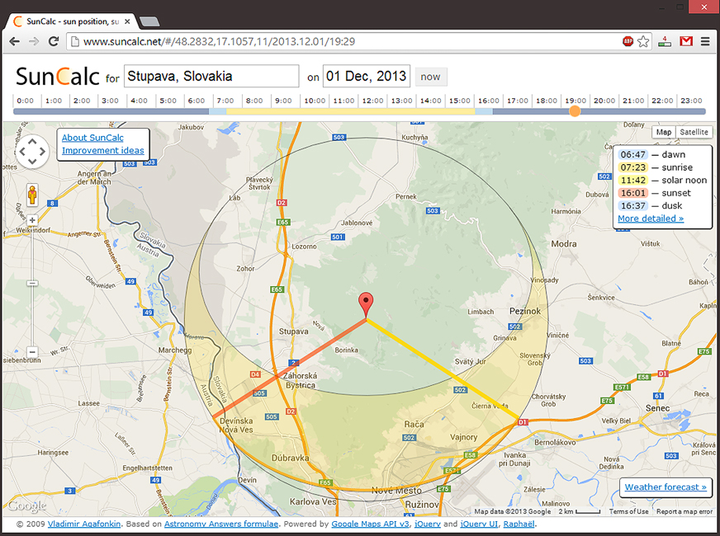Open Astronomy Answers formulae link
This screenshot has height=536, width=720.
[x=220, y=524]
